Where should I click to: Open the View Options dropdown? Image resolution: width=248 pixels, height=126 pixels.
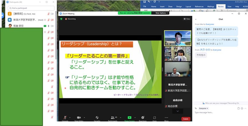(161, 13)
